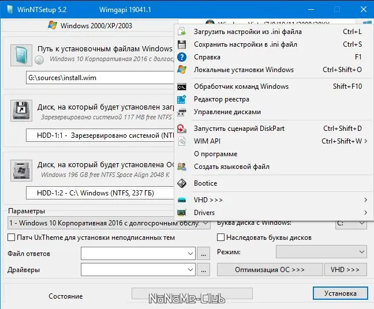This screenshot has width=374, height=309.
Task: Browse for answer file with ... button
Action: pos(204,253)
